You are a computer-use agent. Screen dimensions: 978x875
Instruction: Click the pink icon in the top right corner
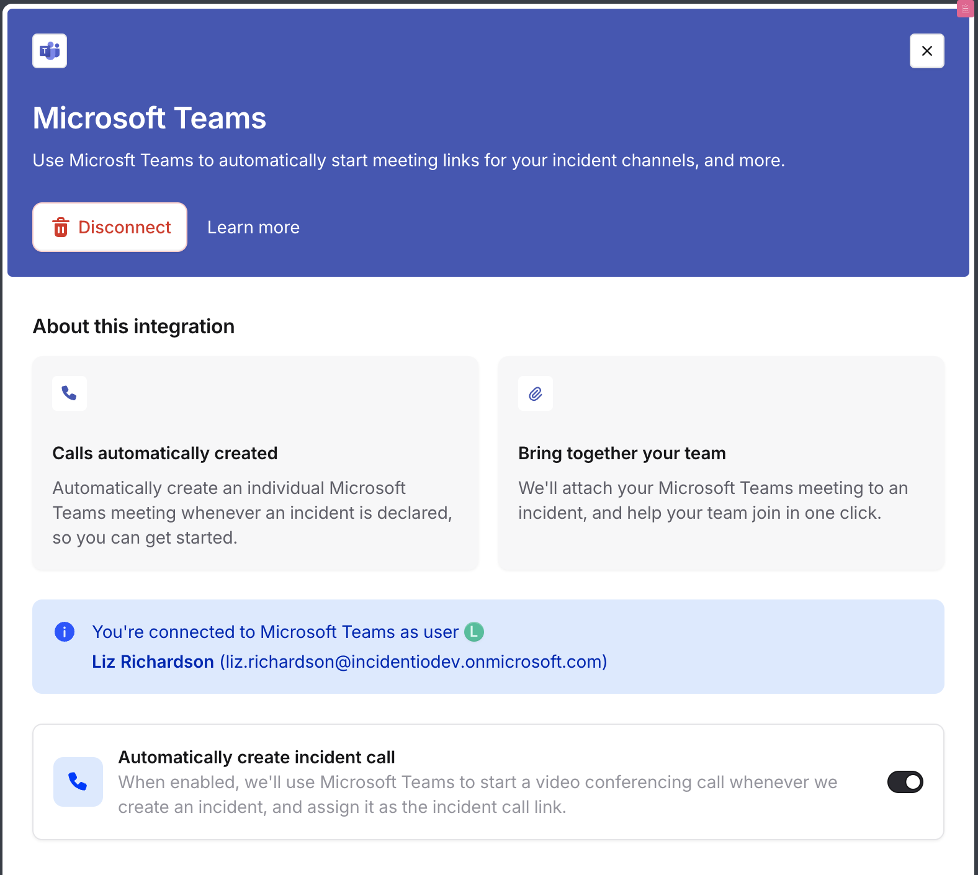[966, 9]
